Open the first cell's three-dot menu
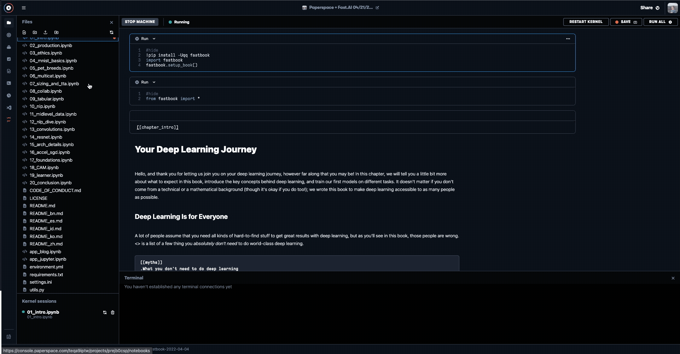680x354 pixels. click(568, 39)
